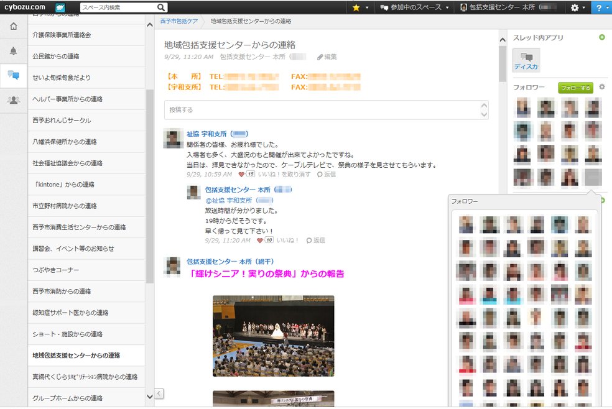Click the main content scrollbar up arrow
The width and height of the screenshot is (612, 409).
click(503, 40)
